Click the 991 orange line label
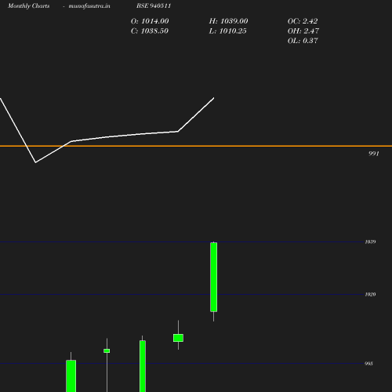 click(374, 154)
